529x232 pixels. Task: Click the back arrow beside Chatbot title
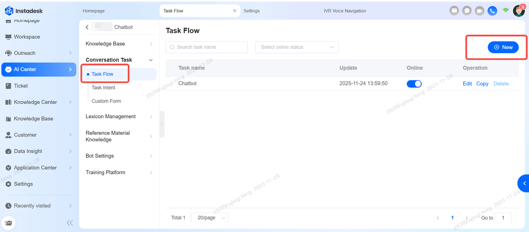87,27
